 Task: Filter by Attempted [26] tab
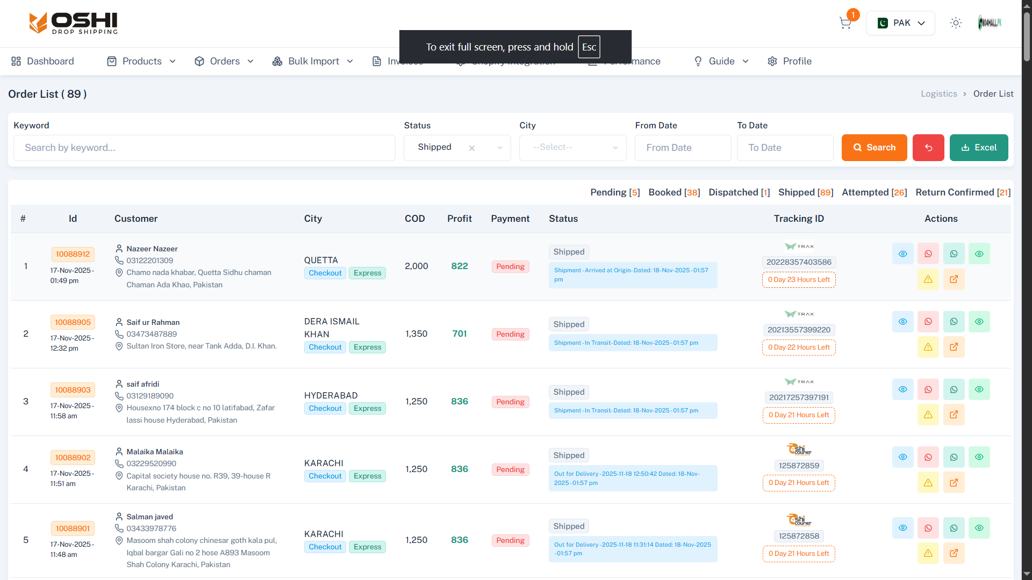pyautogui.click(x=874, y=192)
